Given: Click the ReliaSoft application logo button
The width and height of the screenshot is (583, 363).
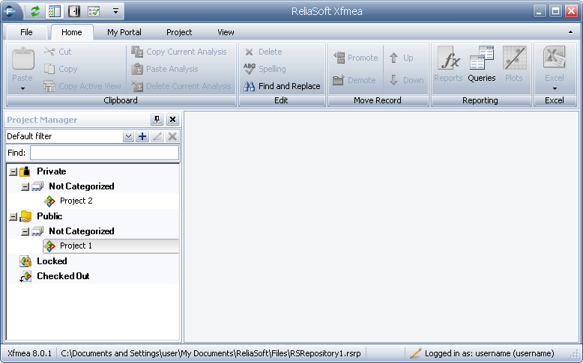Looking at the screenshot, I should click(x=11, y=11).
